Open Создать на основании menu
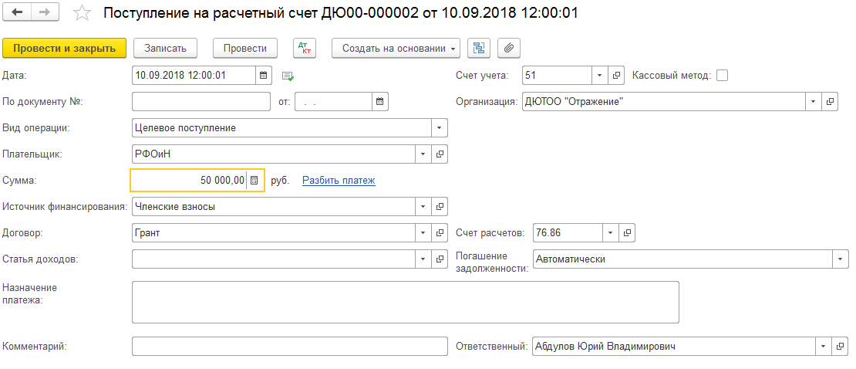This screenshot has width=856, height=369. (x=396, y=48)
